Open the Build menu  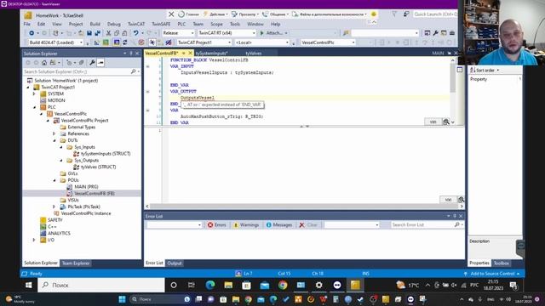[x=95, y=25]
